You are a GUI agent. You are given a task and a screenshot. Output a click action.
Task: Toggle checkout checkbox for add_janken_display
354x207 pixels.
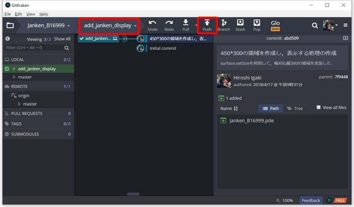(x=7, y=69)
